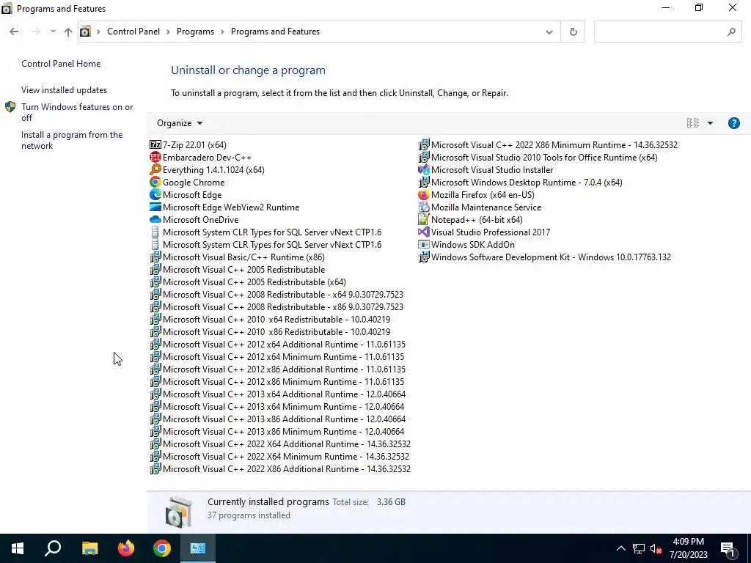Click the Visual Studio Installer icon

(423, 169)
